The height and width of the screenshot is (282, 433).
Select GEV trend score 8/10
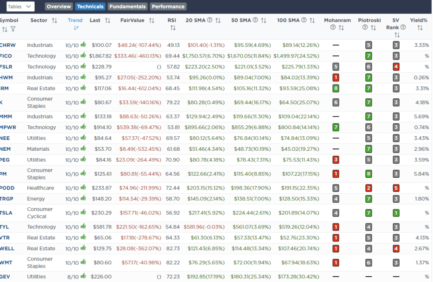click(x=73, y=277)
